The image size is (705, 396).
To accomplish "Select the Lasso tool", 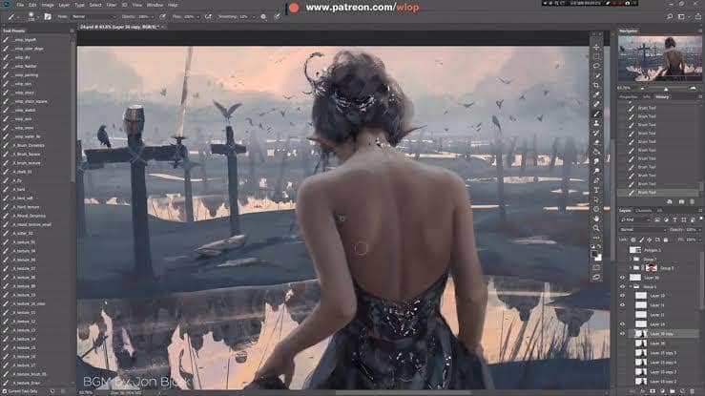I will pos(597,65).
